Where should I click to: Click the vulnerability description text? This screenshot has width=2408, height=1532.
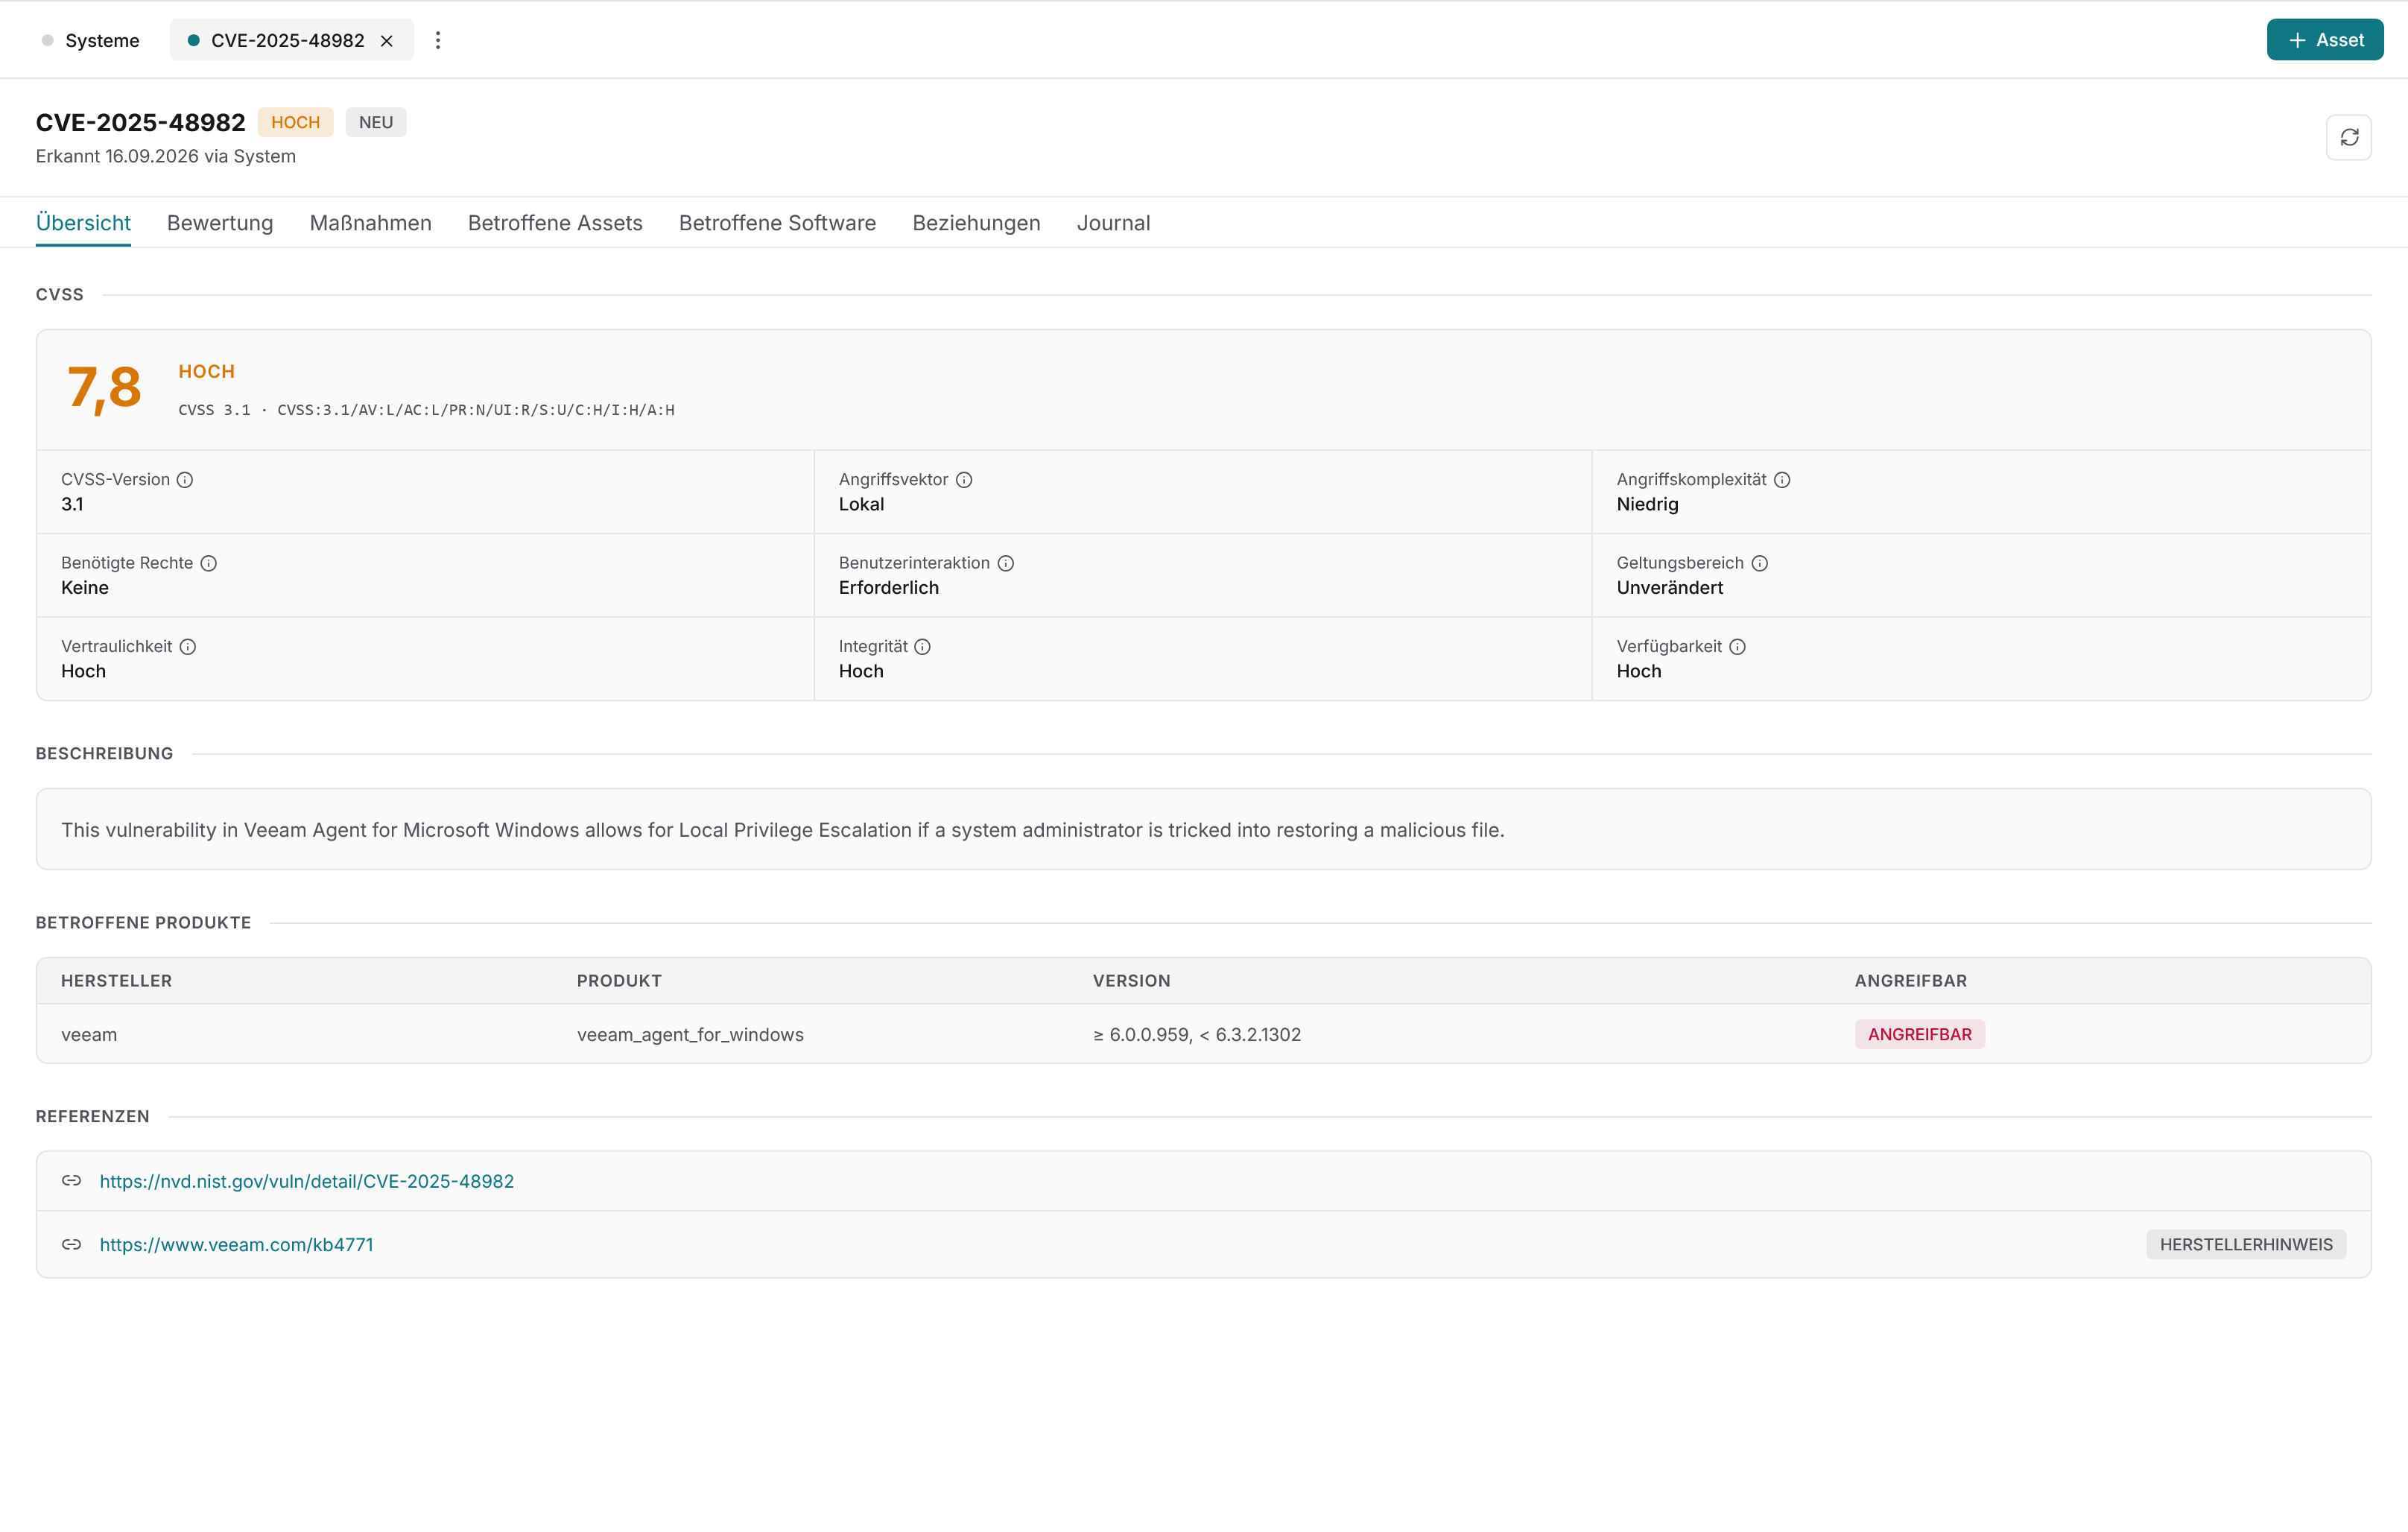click(x=782, y=830)
